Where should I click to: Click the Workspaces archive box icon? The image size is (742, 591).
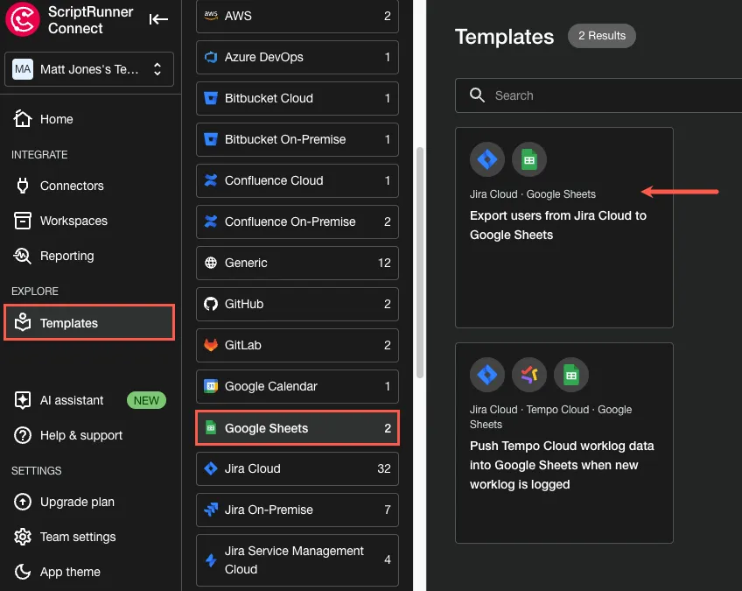[x=22, y=221]
